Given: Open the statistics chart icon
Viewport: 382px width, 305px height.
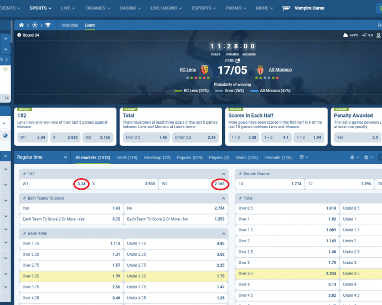Looking at the screenshot, I should click(380, 25).
